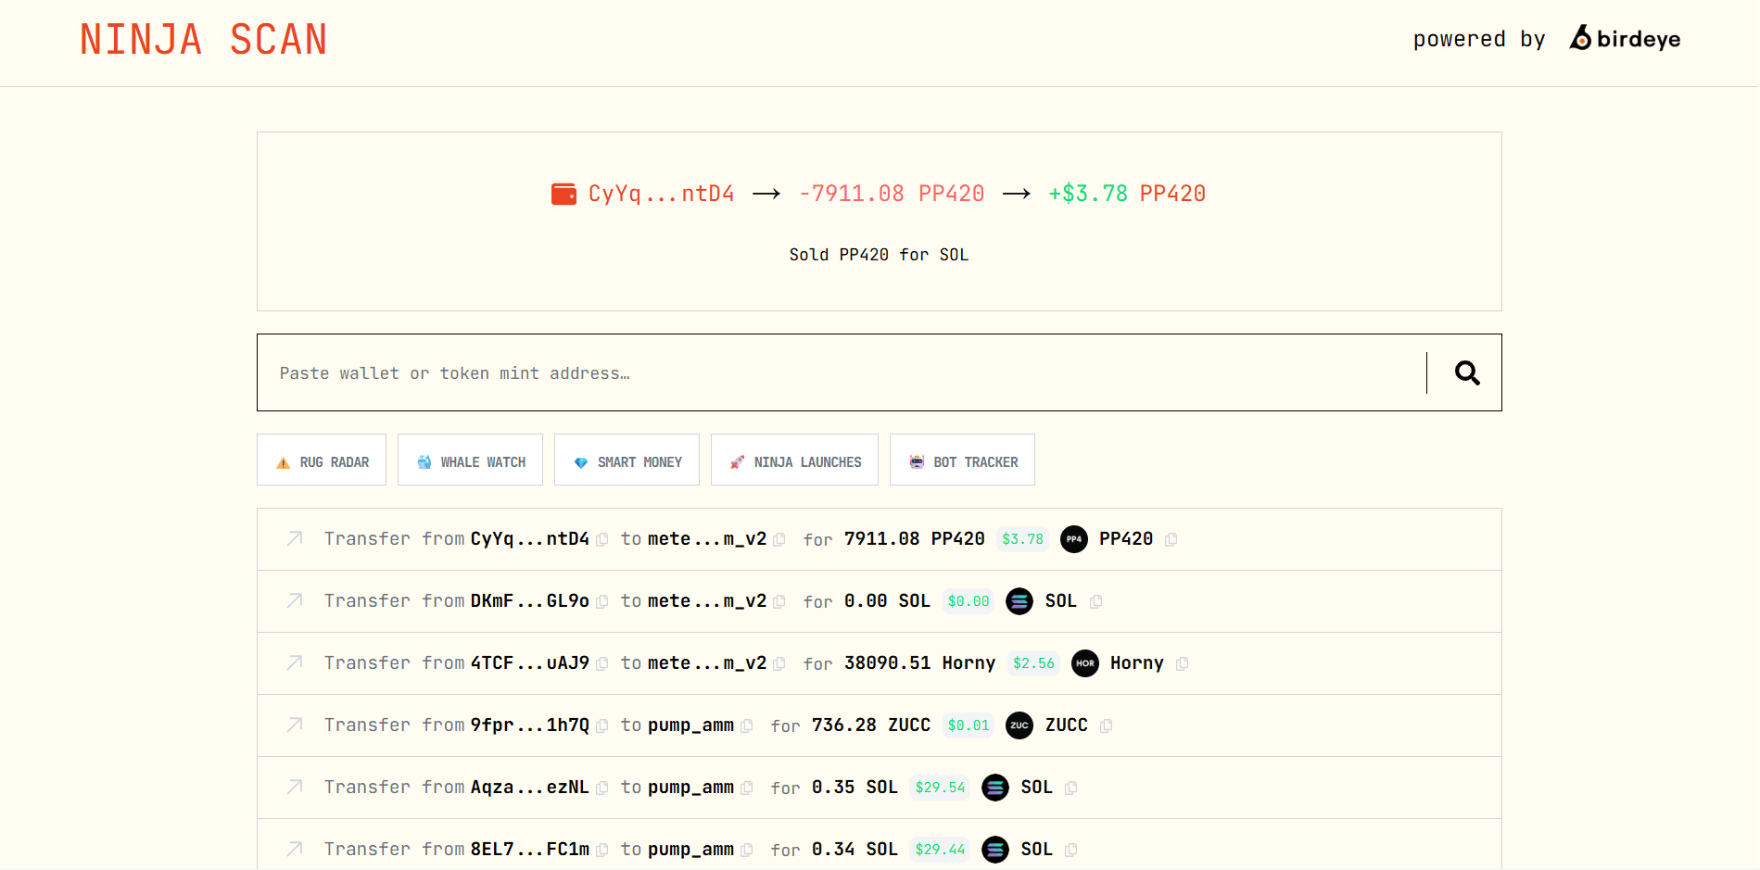Click the red wallet icon beside CyYq...ntD4

(563, 194)
